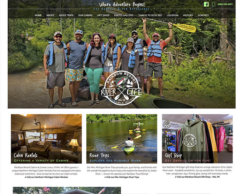Open the River Trips menu item
244x194 pixels.
66,15
